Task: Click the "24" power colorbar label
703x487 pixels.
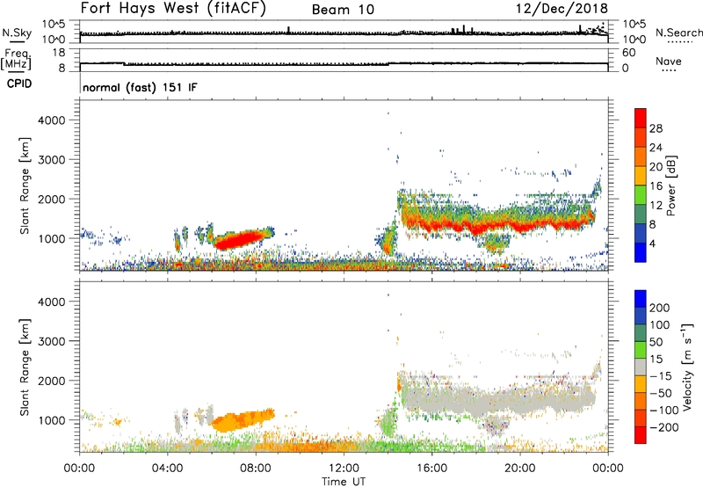Action: coord(656,148)
